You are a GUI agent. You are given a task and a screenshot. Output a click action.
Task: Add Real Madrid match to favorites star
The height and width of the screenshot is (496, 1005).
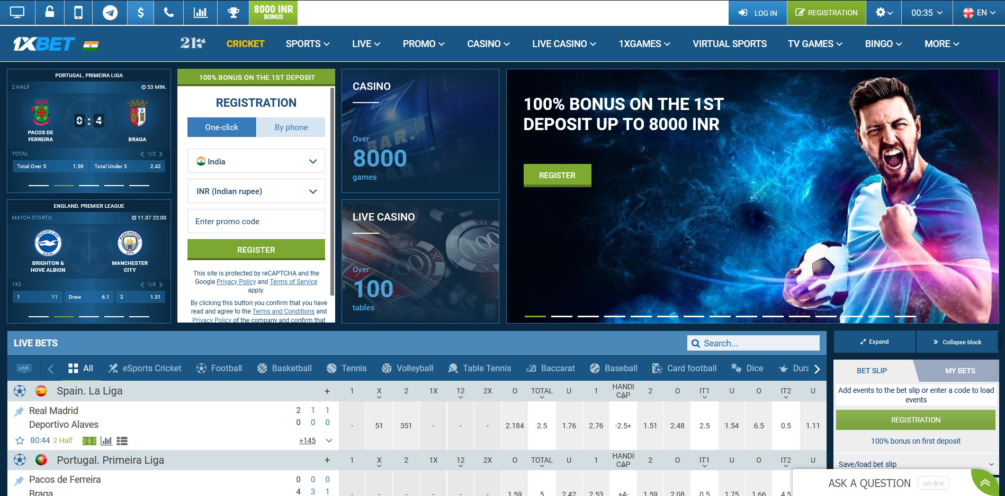[20, 440]
